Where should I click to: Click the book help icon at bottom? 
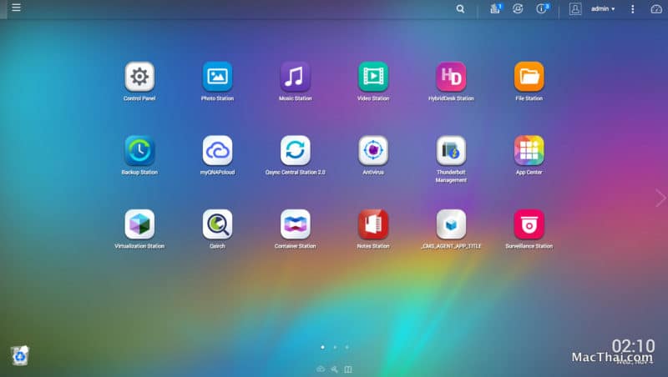[x=348, y=369]
